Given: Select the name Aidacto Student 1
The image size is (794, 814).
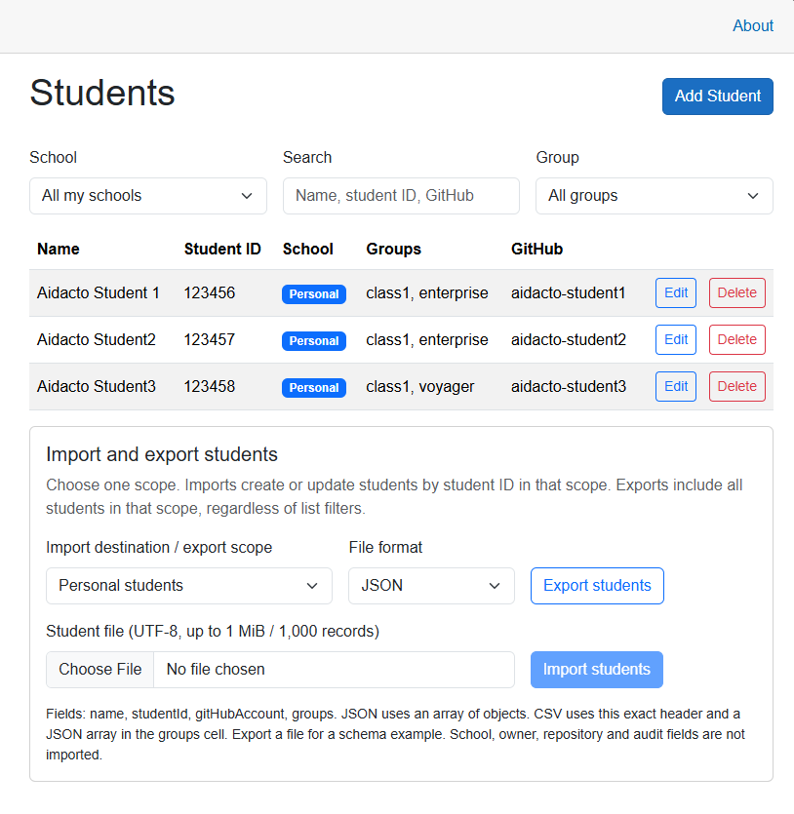Looking at the screenshot, I should [99, 292].
